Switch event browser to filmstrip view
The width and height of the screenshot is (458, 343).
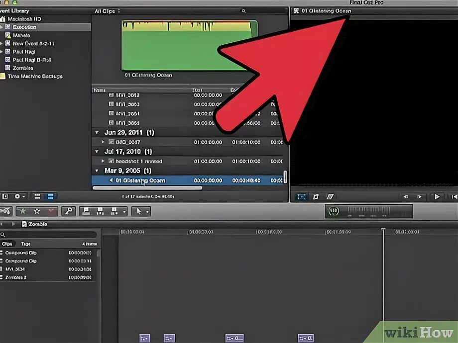[x=37, y=196]
